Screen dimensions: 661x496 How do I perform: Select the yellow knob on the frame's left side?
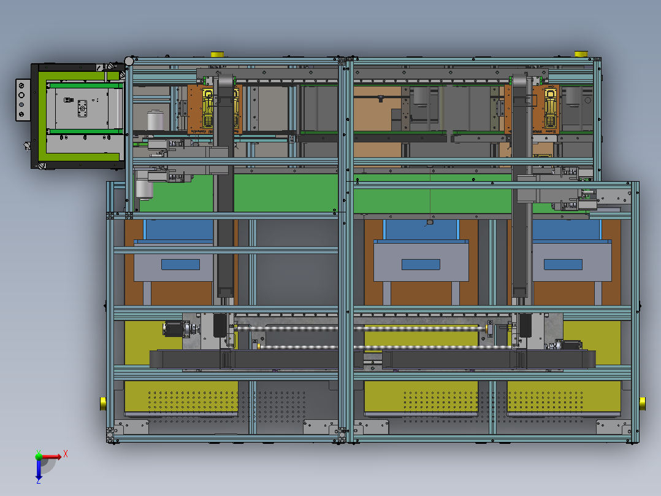[x=103, y=403]
